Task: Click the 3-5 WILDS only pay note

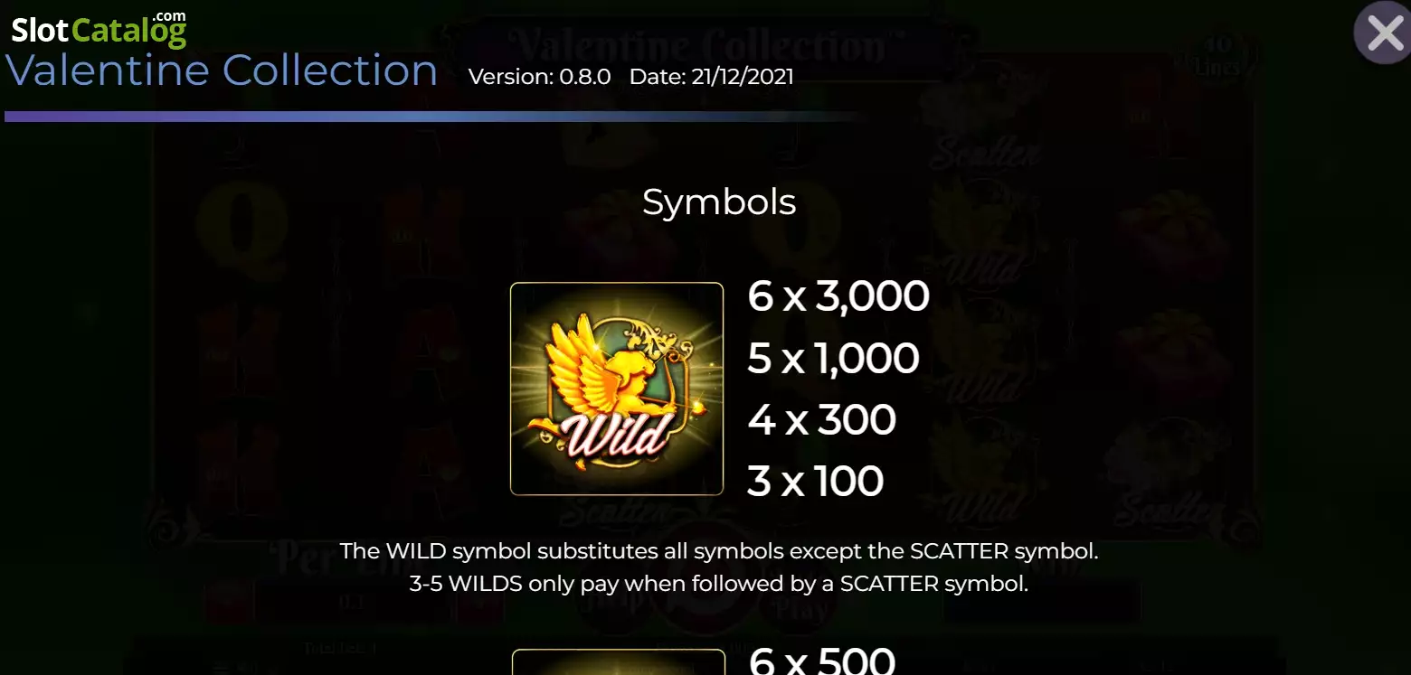Action: tap(719, 584)
